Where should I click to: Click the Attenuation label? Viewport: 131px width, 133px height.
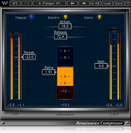pos(65,115)
